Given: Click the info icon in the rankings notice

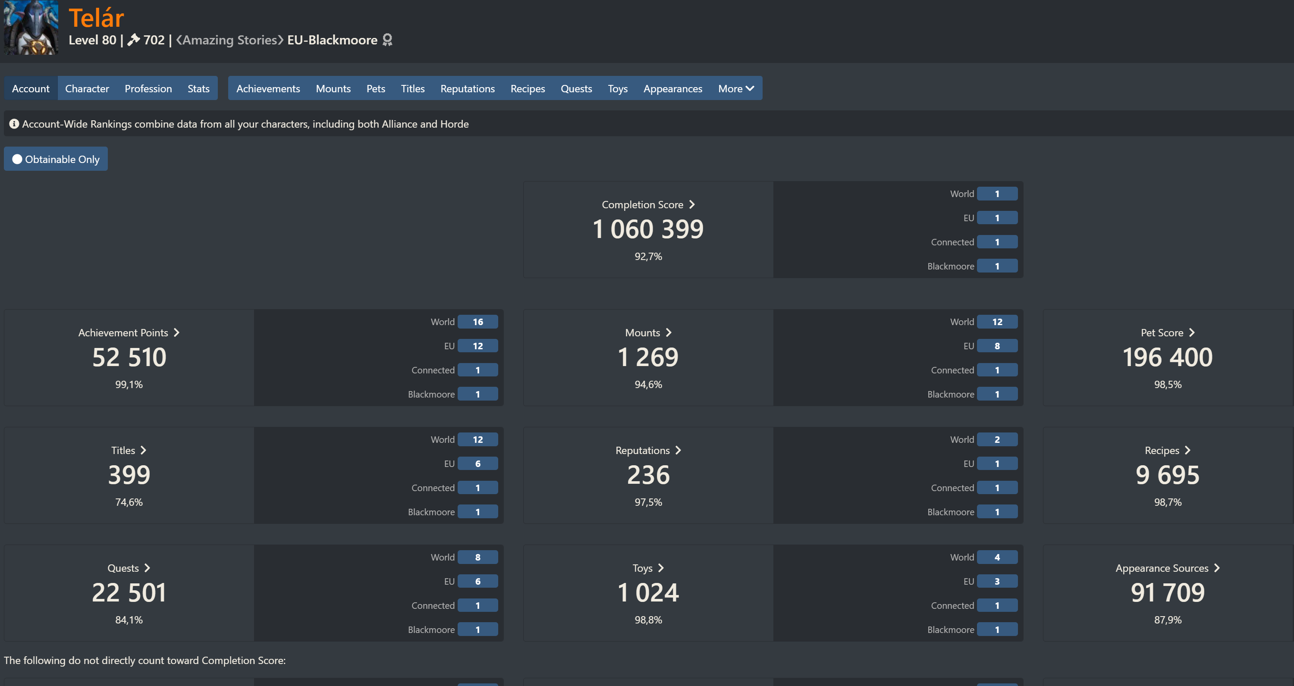Looking at the screenshot, I should [x=14, y=124].
